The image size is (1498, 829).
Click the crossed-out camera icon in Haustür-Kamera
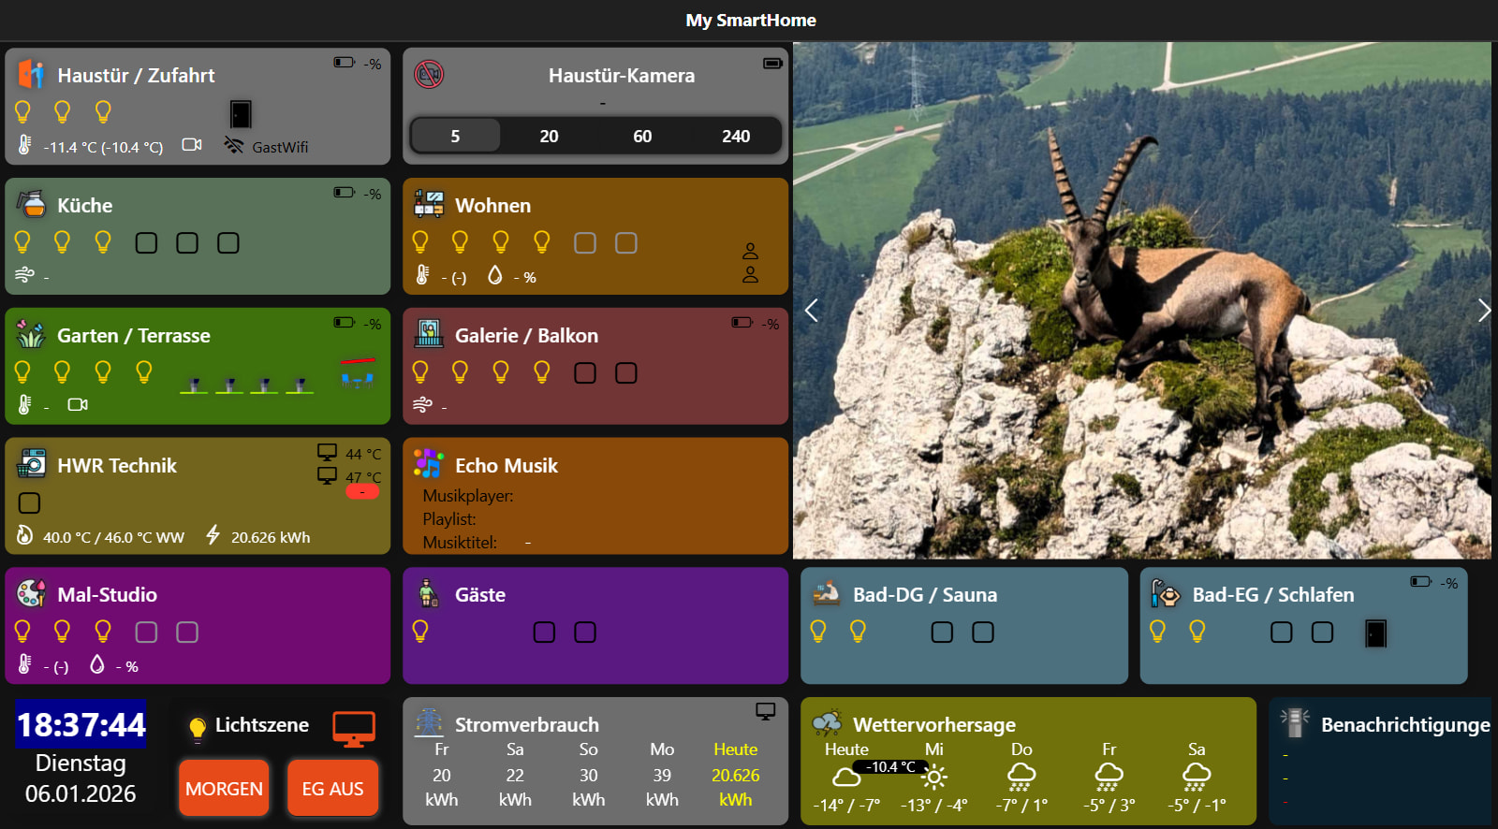pyautogui.click(x=429, y=75)
